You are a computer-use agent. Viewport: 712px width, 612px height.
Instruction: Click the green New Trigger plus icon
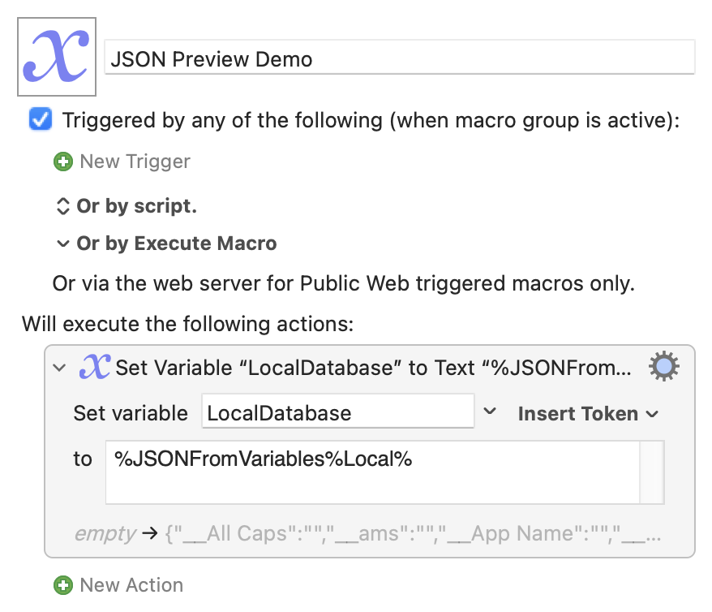tap(63, 162)
